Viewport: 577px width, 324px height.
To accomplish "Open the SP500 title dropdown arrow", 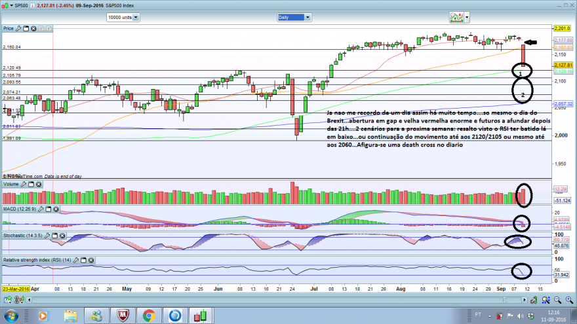I will 11,5.
